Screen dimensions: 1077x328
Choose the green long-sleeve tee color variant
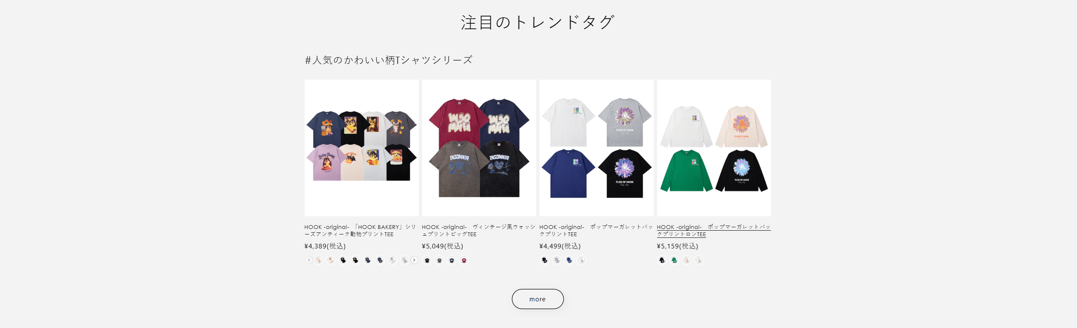pos(674,260)
